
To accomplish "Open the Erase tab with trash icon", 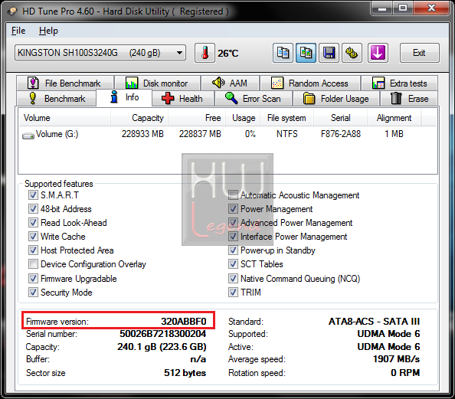I will 409,99.
